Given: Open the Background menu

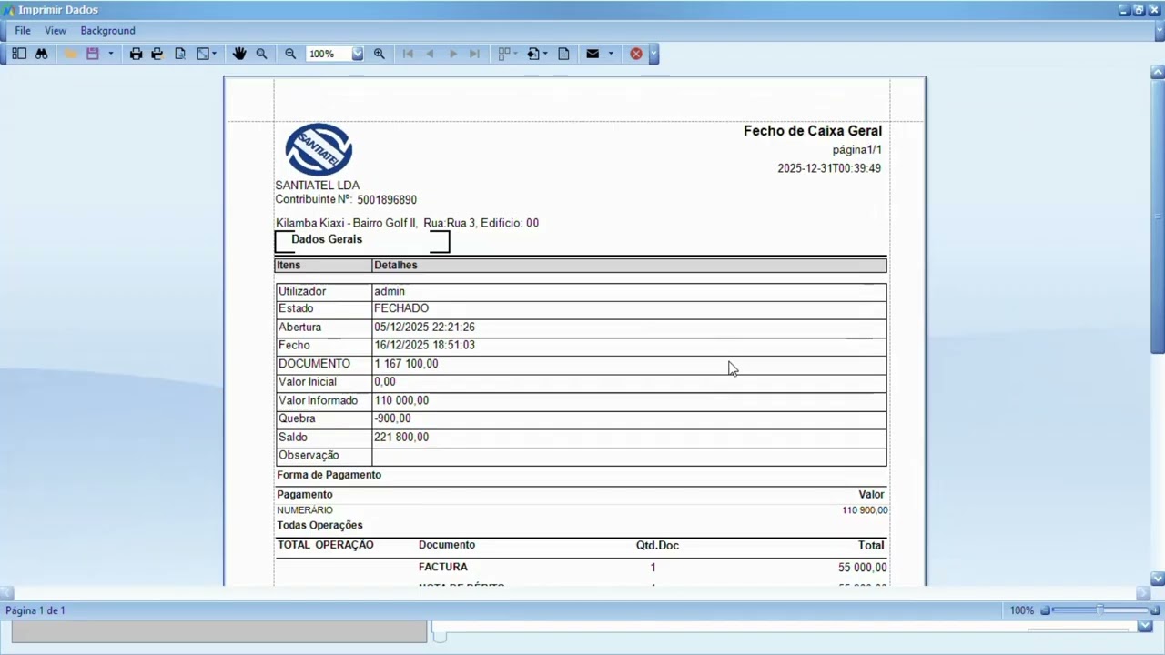Looking at the screenshot, I should (x=107, y=31).
